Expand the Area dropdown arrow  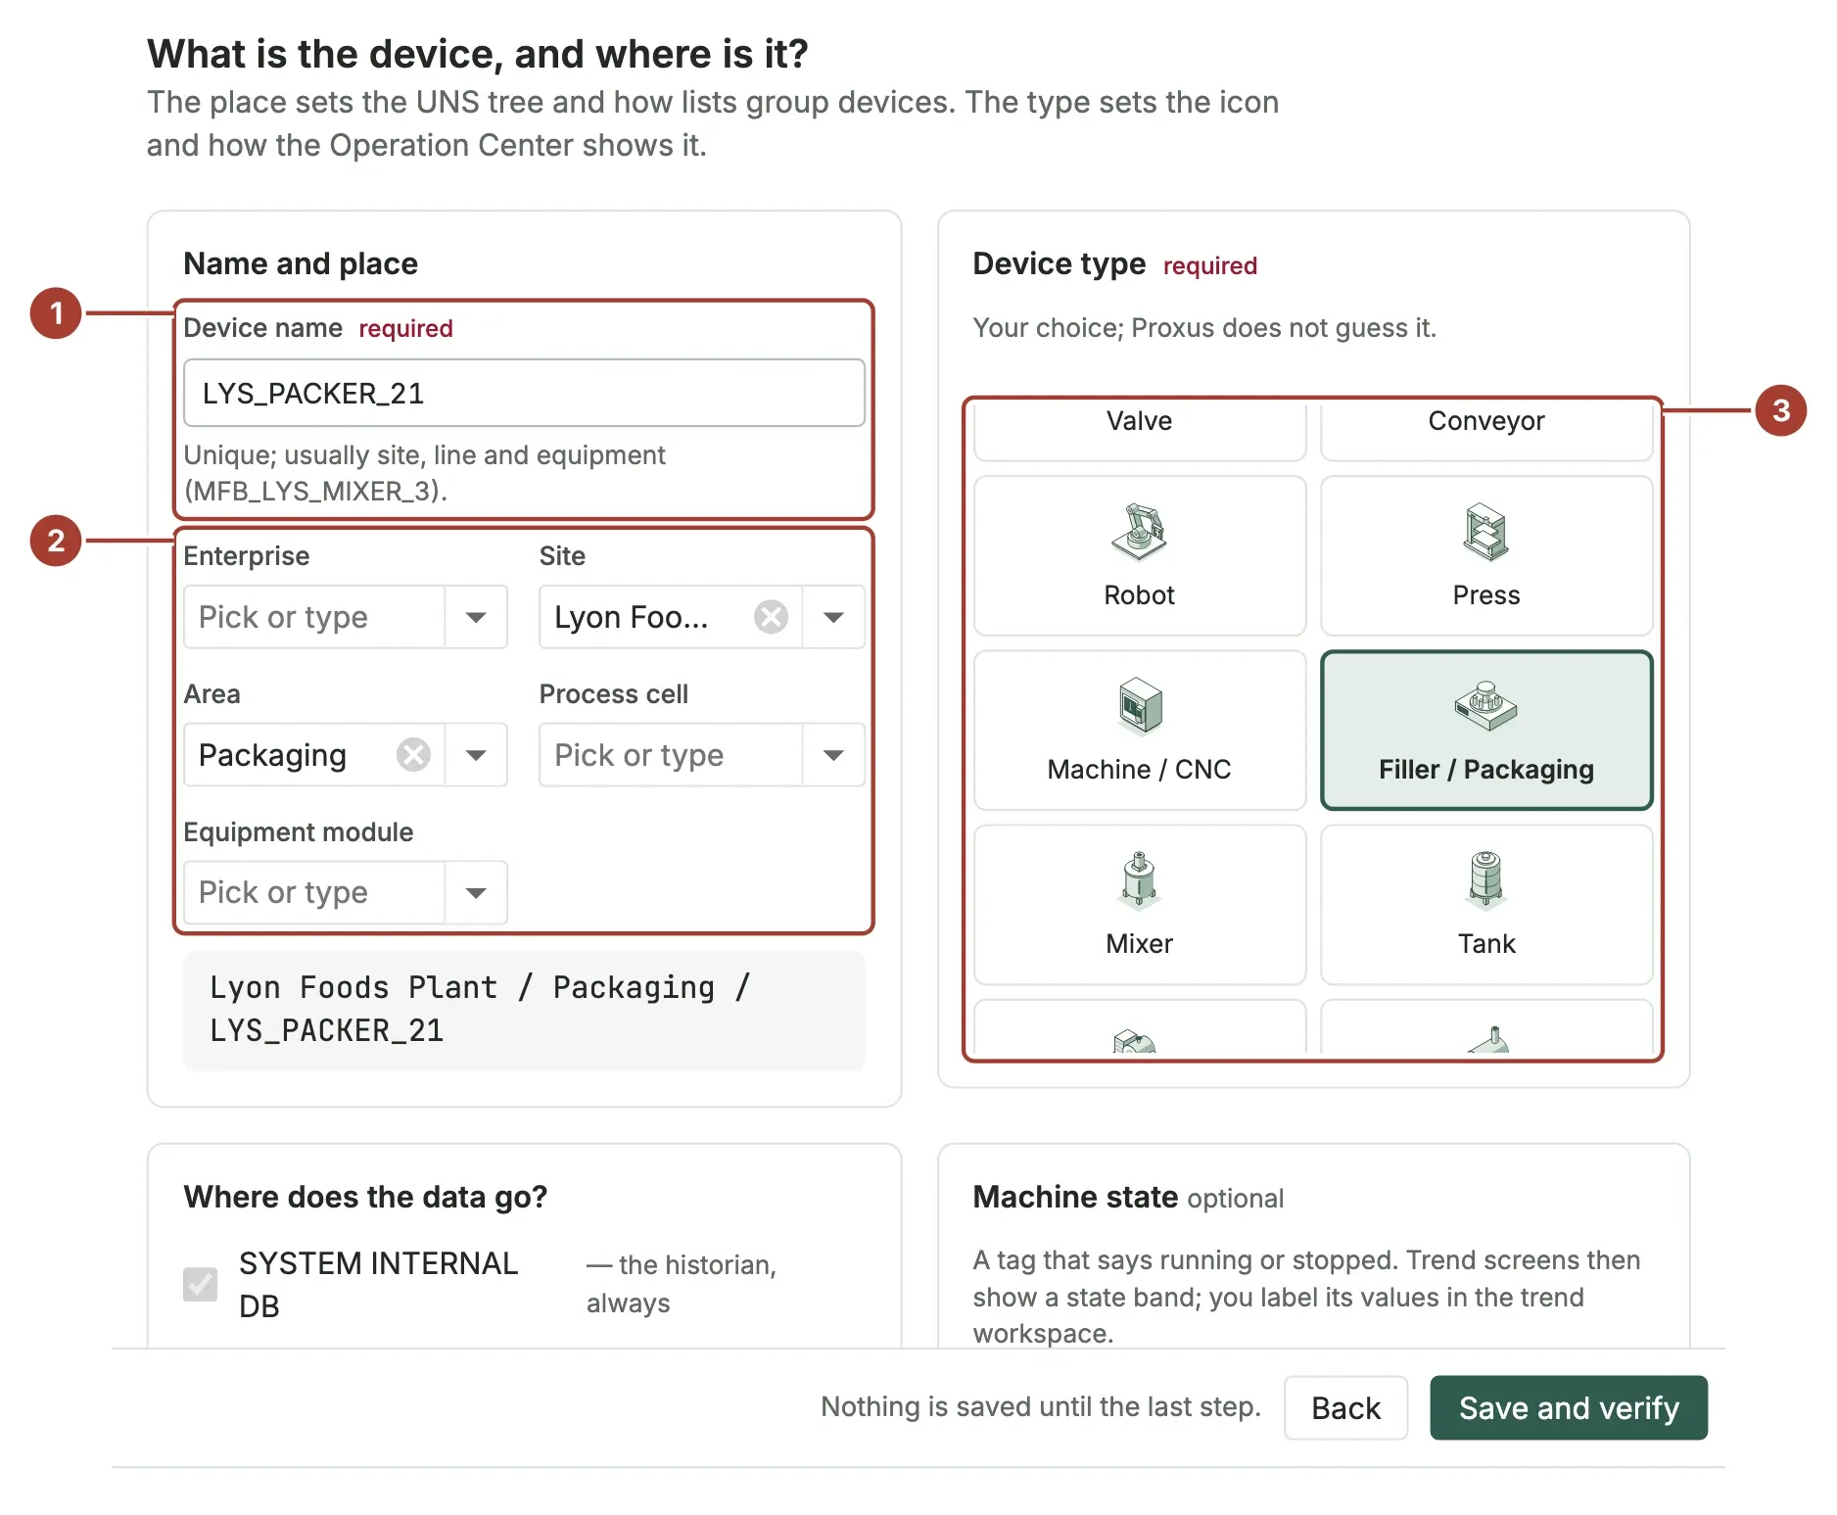[x=476, y=755]
